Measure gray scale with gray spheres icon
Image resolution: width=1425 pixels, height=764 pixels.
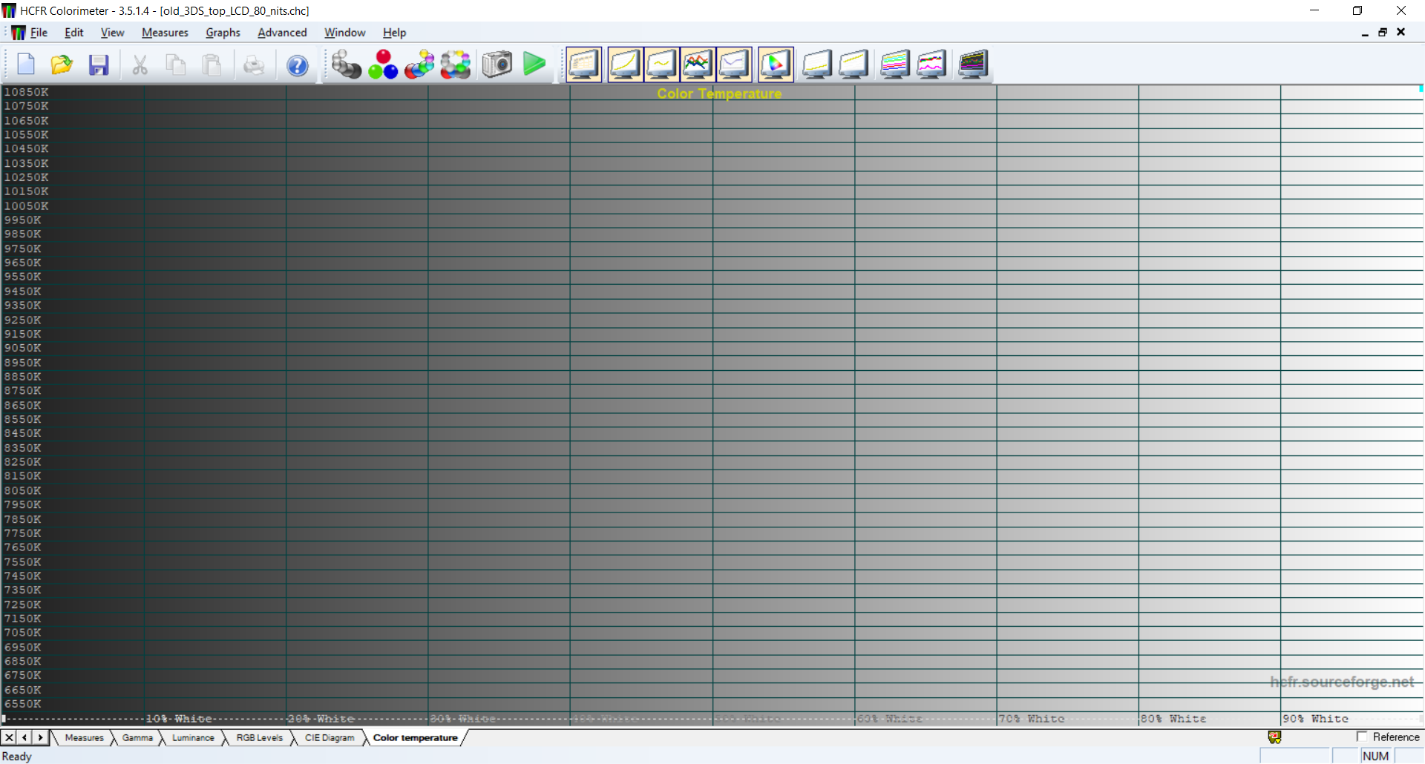346,65
